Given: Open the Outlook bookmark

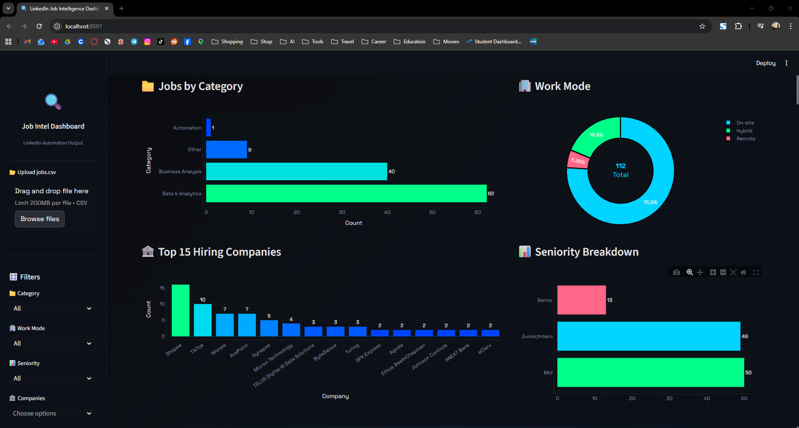Looking at the screenshot, I should tap(41, 42).
